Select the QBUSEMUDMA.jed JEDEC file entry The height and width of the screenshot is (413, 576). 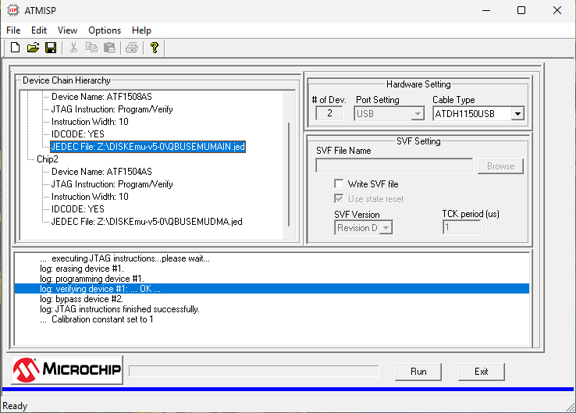point(147,222)
